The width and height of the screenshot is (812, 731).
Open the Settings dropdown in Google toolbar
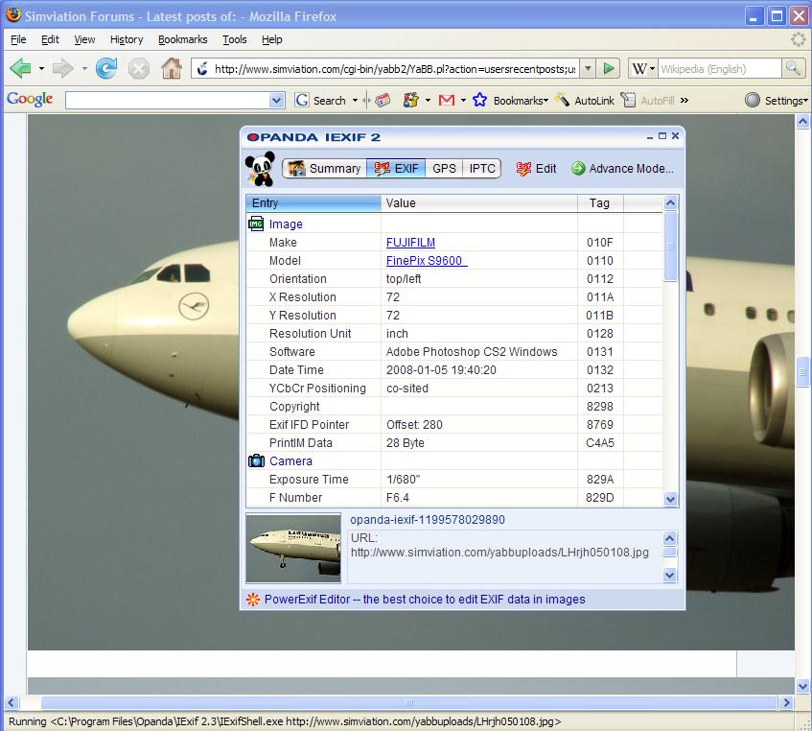pyautogui.click(x=776, y=100)
